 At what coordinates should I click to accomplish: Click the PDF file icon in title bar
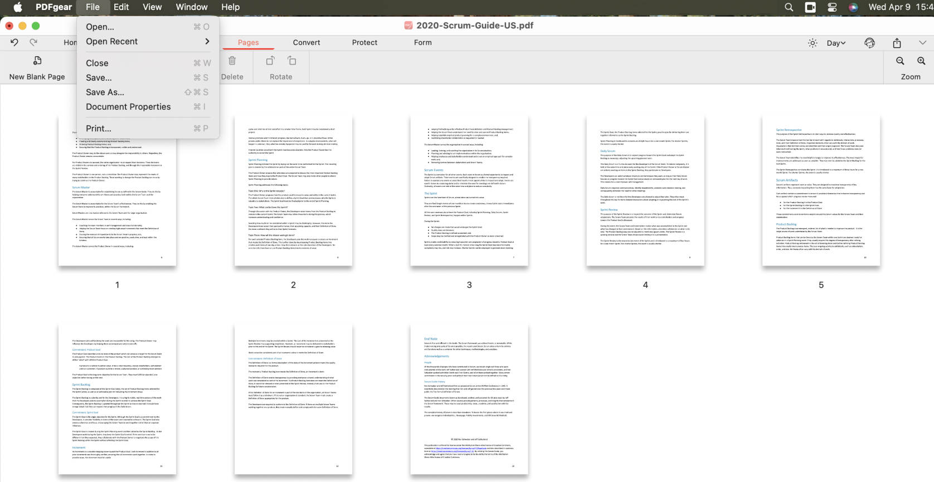pyautogui.click(x=408, y=26)
